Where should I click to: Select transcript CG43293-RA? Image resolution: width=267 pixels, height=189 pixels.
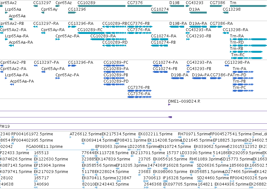(188, 33)
